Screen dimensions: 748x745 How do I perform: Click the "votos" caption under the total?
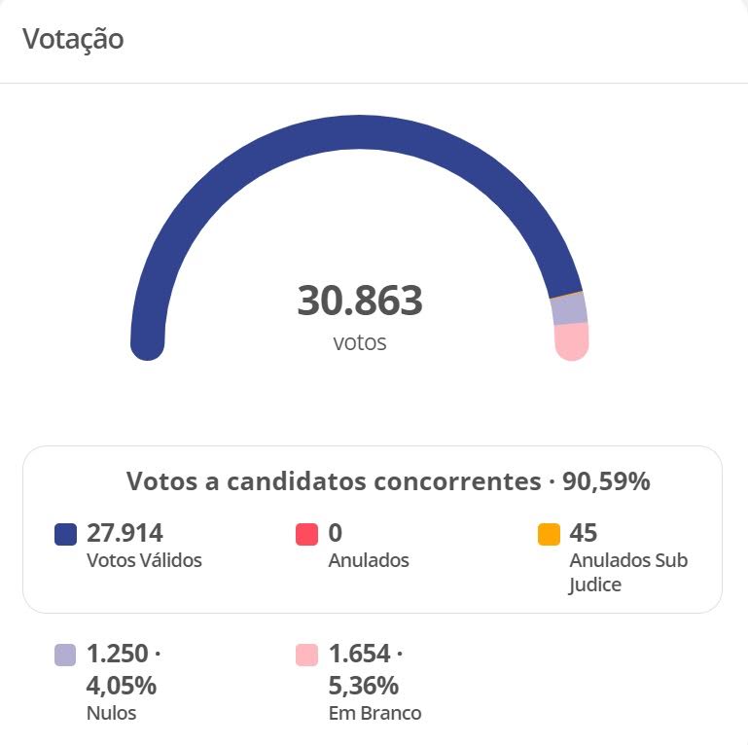coord(360,342)
